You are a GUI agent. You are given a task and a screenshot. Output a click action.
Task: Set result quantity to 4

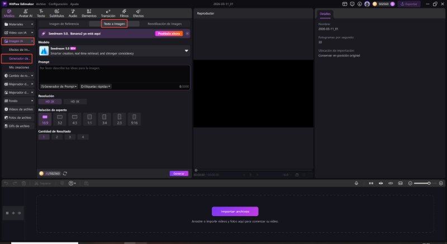click(83, 137)
